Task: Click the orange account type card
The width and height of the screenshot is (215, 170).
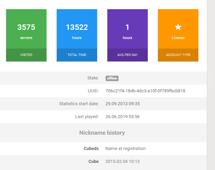Action: point(178,35)
